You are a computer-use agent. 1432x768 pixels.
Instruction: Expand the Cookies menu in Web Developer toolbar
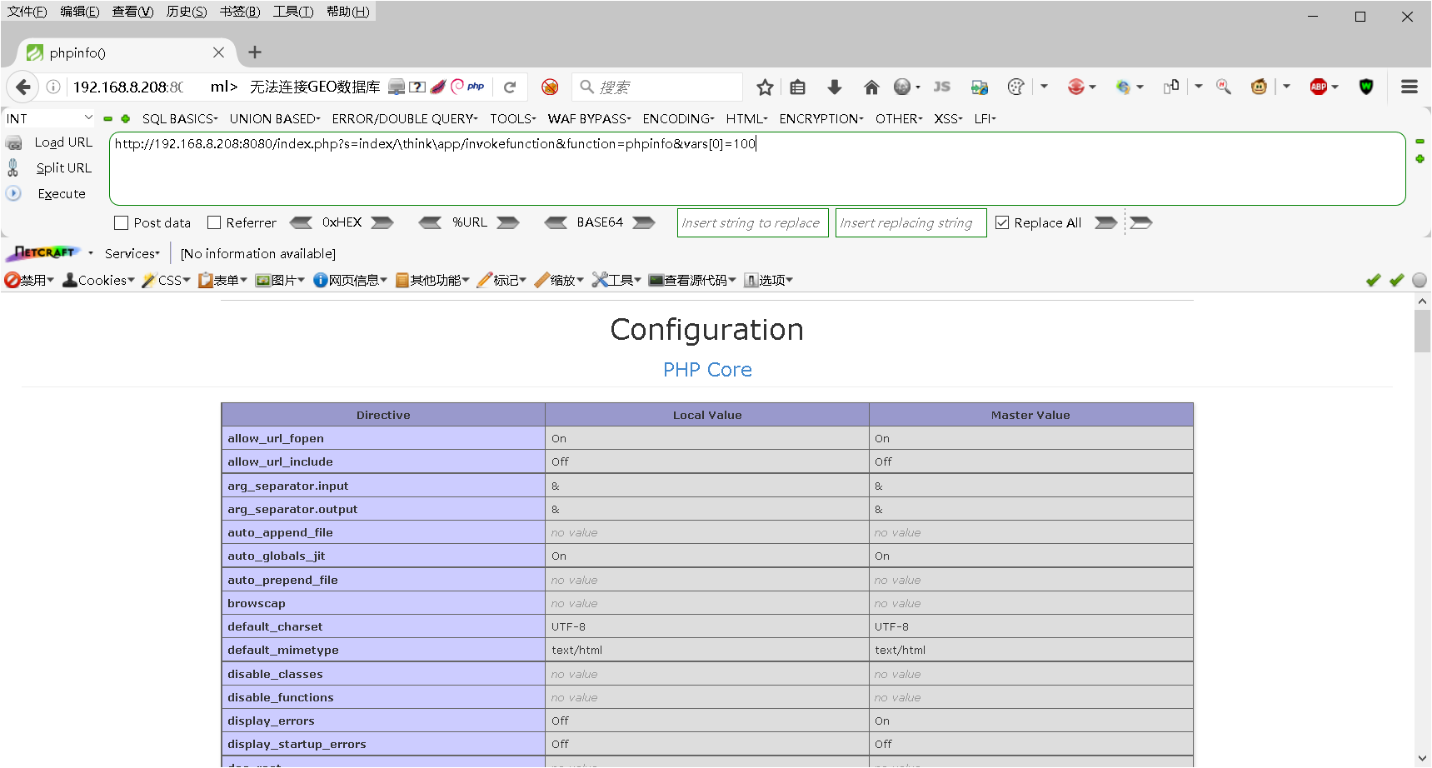point(97,280)
